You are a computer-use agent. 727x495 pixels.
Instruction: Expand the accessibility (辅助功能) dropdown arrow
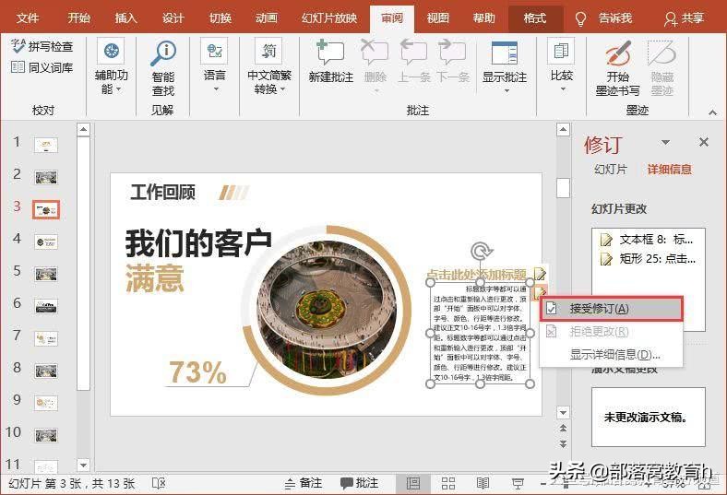(119, 89)
